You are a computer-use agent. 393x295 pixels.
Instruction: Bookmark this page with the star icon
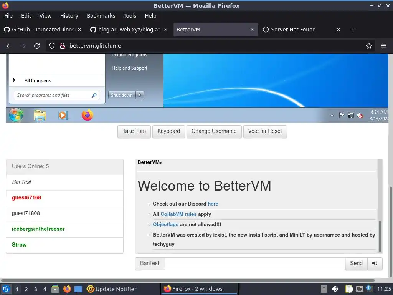pyautogui.click(x=369, y=46)
